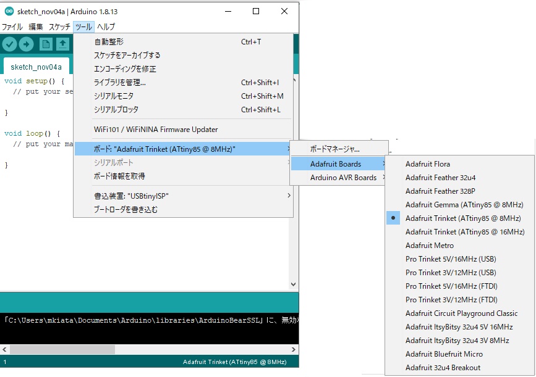The height and width of the screenshot is (377, 536).
Task: Select Adafruit ItsyBitsy 32u4 3V 8MHz board
Action: 460,341
